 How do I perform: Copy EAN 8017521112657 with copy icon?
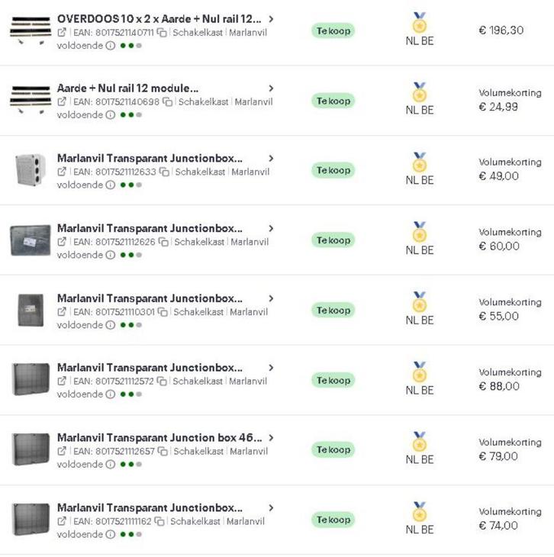pyautogui.click(x=163, y=451)
